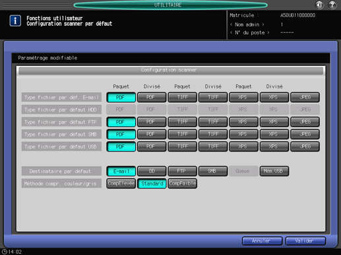Select Paquet XPS for E-mail file type
The height and width of the screenshot is (255, 341).
[x=243, y=98]
